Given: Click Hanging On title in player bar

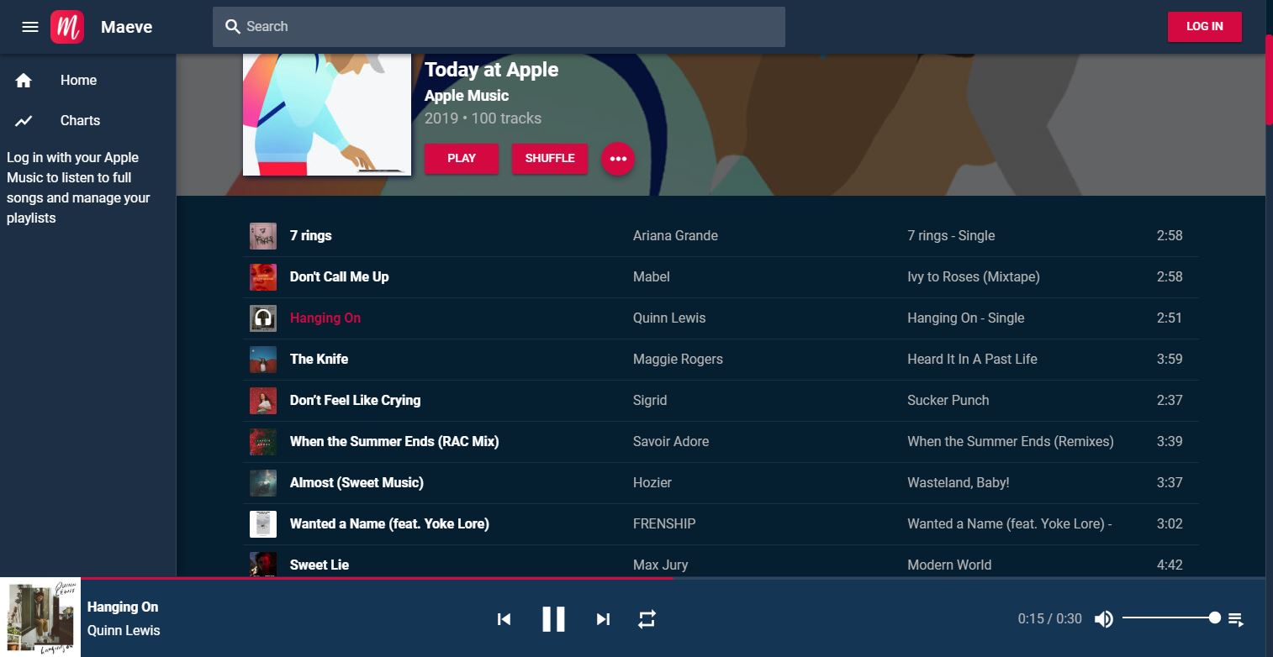Looking at the screenshot, I should coord(123,607).
